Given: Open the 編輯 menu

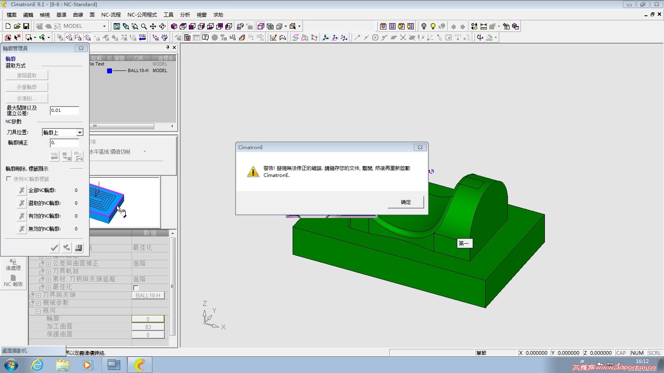Looking at the screenshot, I should 28,15.
